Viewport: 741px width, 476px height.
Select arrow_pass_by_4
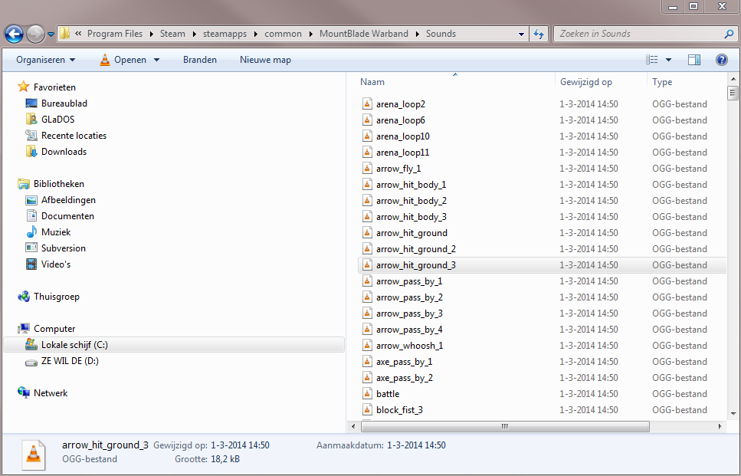pos(409,330)
